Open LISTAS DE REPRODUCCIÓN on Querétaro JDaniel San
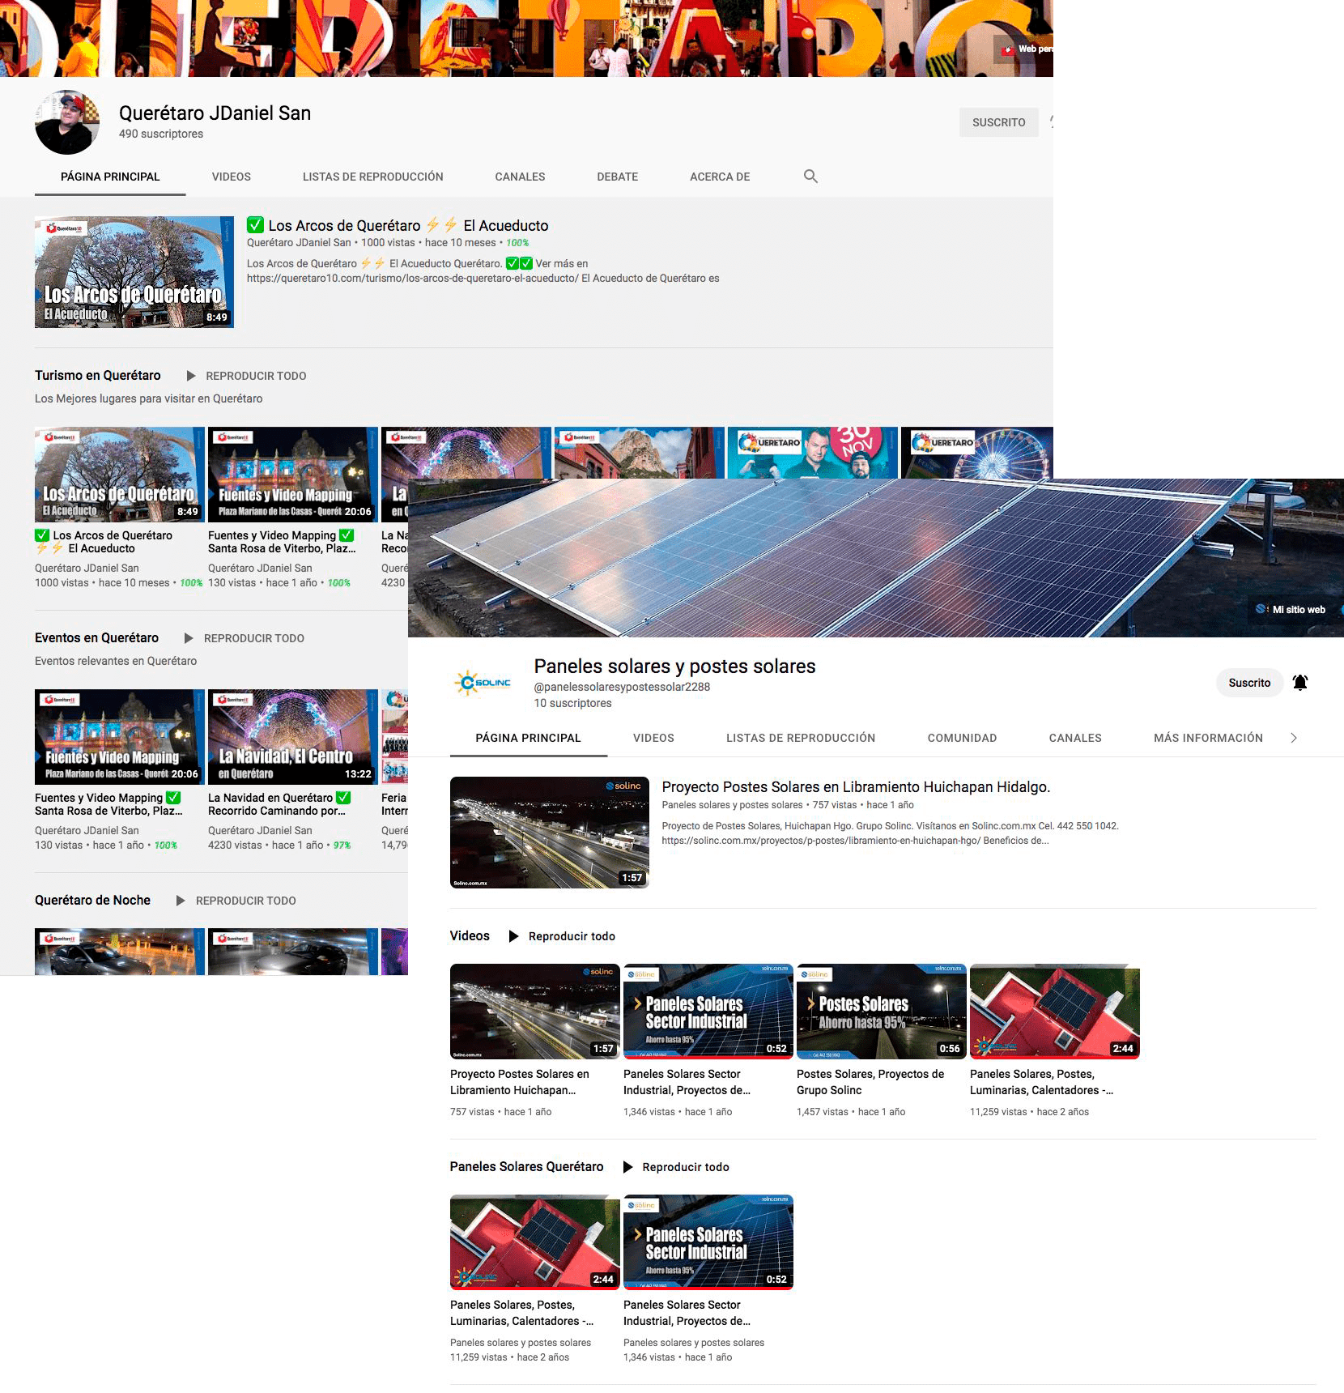This screenshot has height=1393, width=1344. (373, 177)
